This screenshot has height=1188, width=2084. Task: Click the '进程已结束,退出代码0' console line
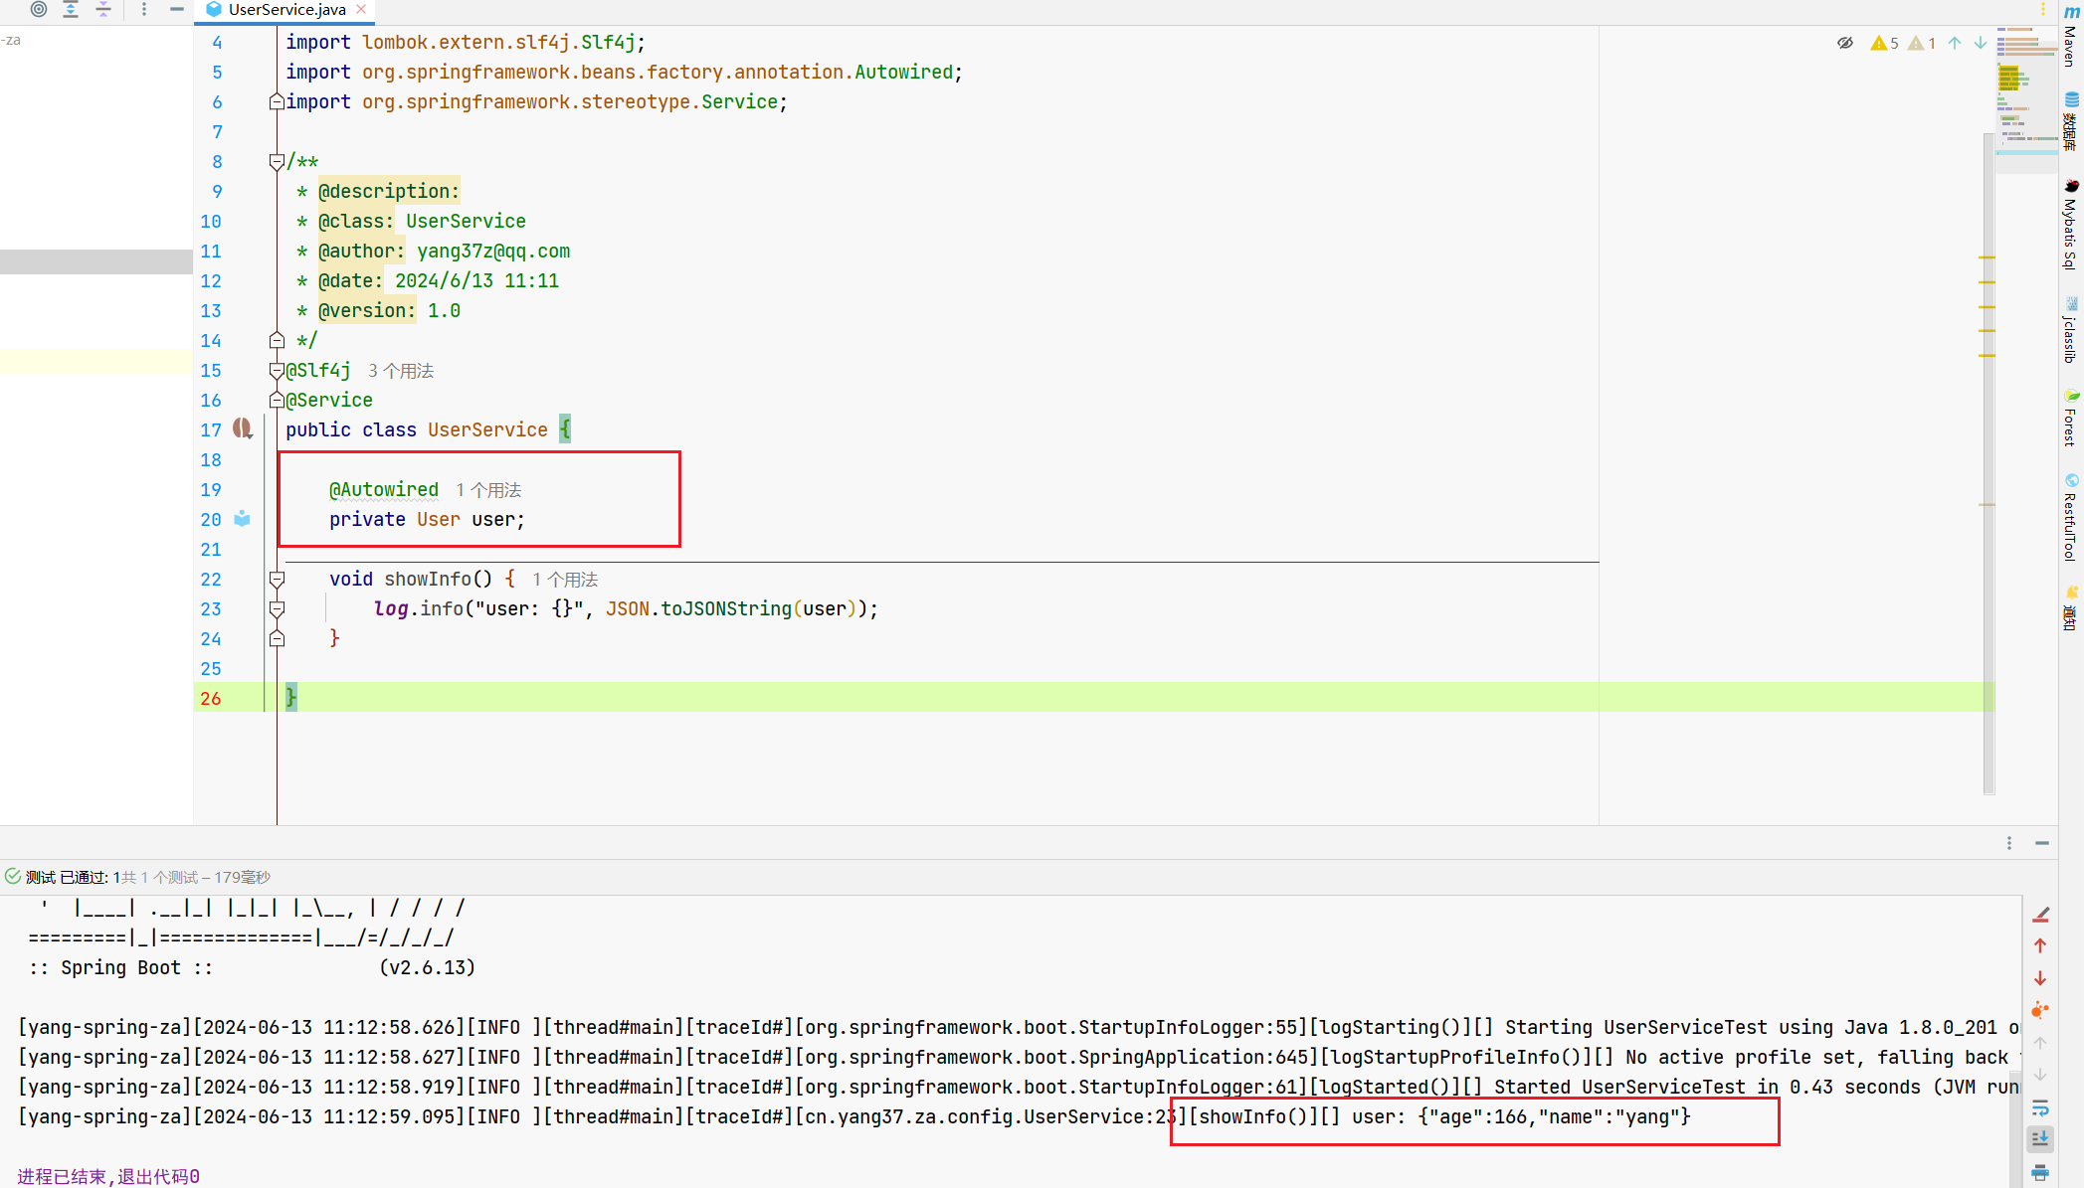[x=108, y=1176]
